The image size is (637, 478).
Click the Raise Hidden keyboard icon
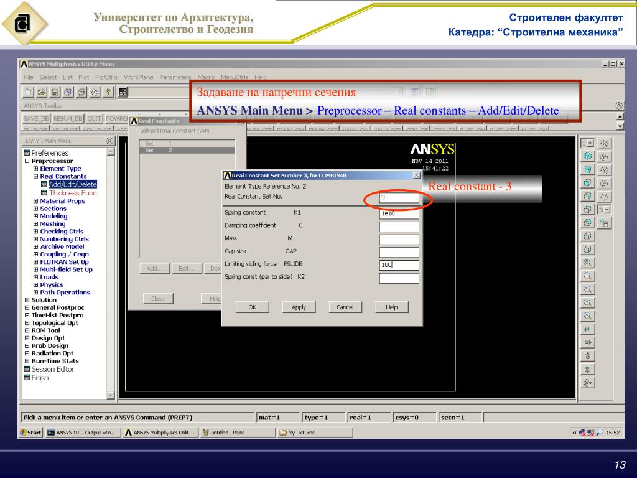pyautogui.click(x=123, y=92)
